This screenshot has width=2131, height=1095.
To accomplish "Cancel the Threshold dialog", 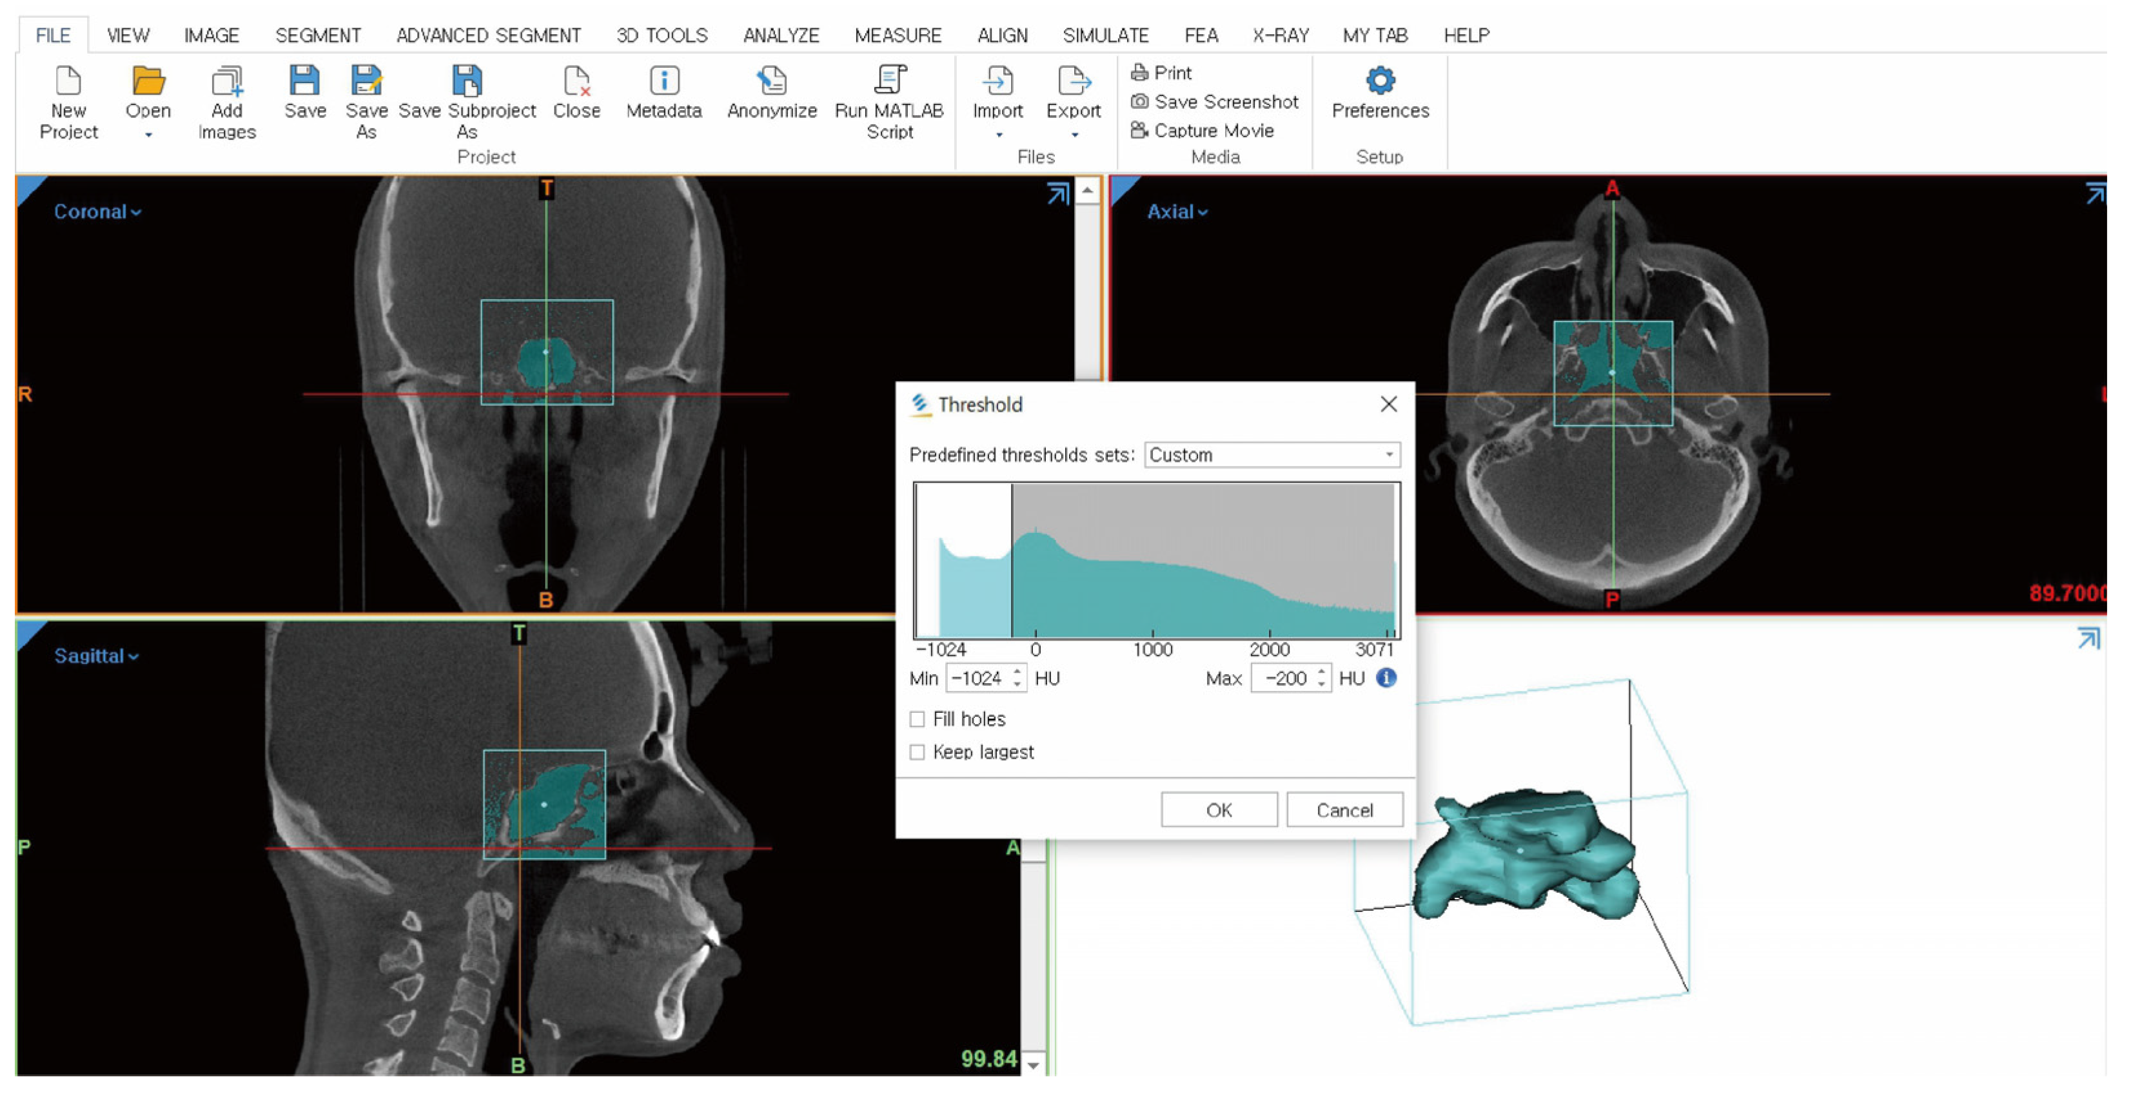I will 1344,809.
